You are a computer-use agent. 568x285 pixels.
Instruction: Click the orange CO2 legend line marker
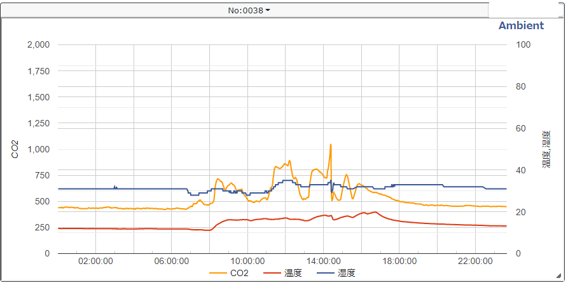(218, 274)
